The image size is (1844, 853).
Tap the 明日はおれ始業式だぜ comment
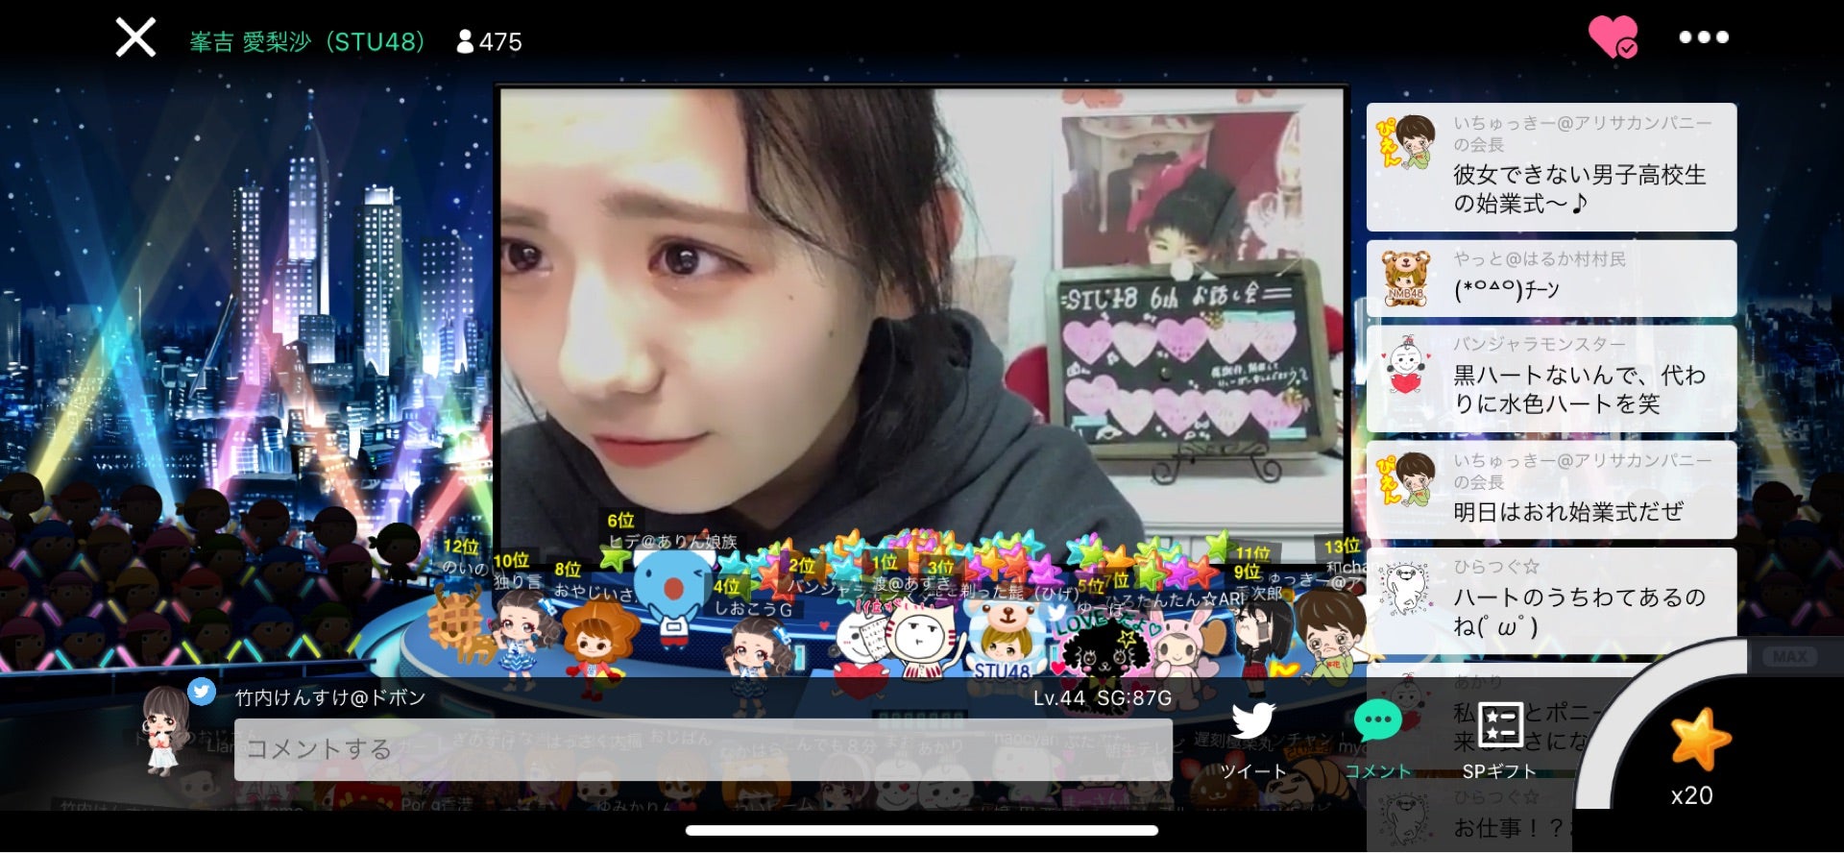click(1551, 490)
